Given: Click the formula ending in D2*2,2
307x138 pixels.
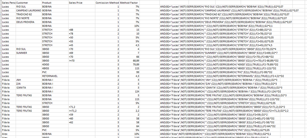Looking at the screenshot, I should pyautogui.click(x=224, y=111).
